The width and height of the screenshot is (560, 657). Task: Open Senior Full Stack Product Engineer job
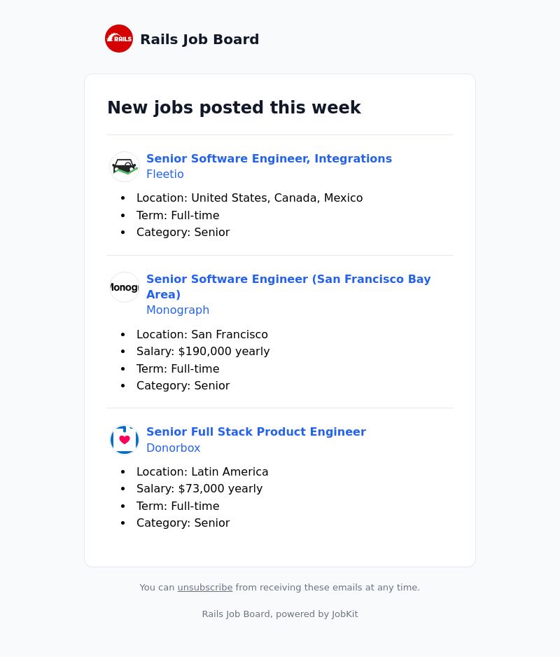[x=256, y=431]
